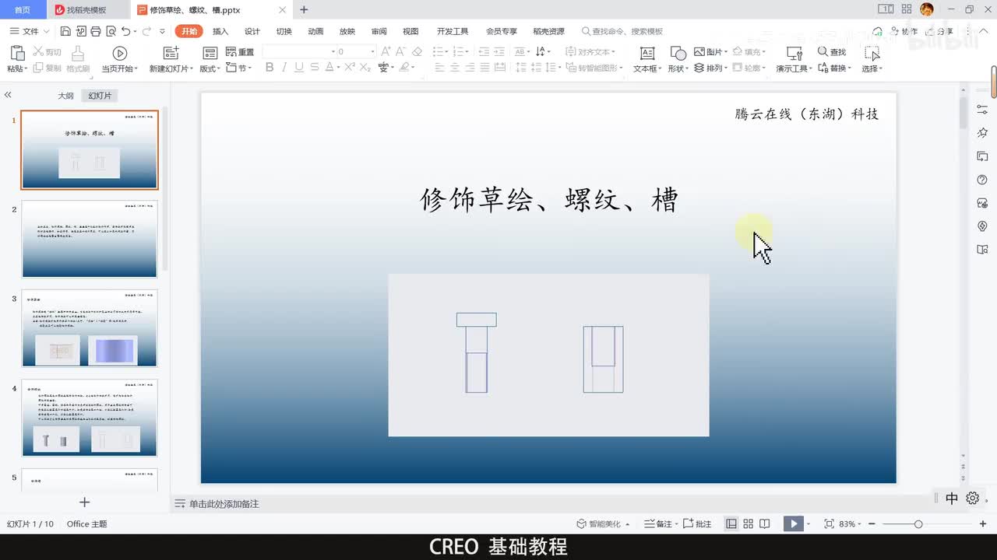Click the Share (分享) button
Image resolution: width=997 pixels, height=560 pixels.
click(x=939, y=31)
